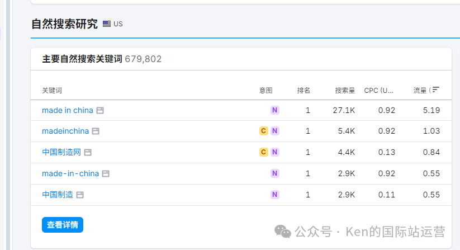Click CPC value 0.13

point(387,152)
